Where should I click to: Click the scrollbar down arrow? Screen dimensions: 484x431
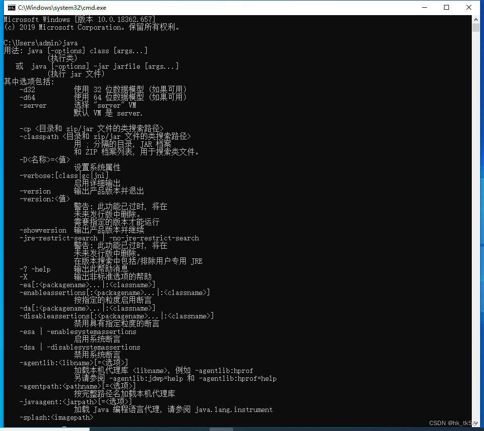[x=476, y=423]
